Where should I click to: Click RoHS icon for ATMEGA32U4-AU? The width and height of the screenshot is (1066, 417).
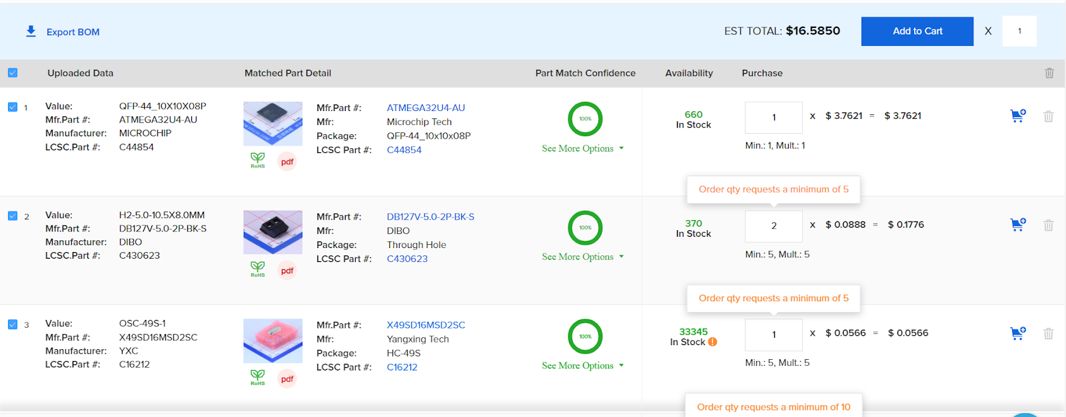[258, 160]
